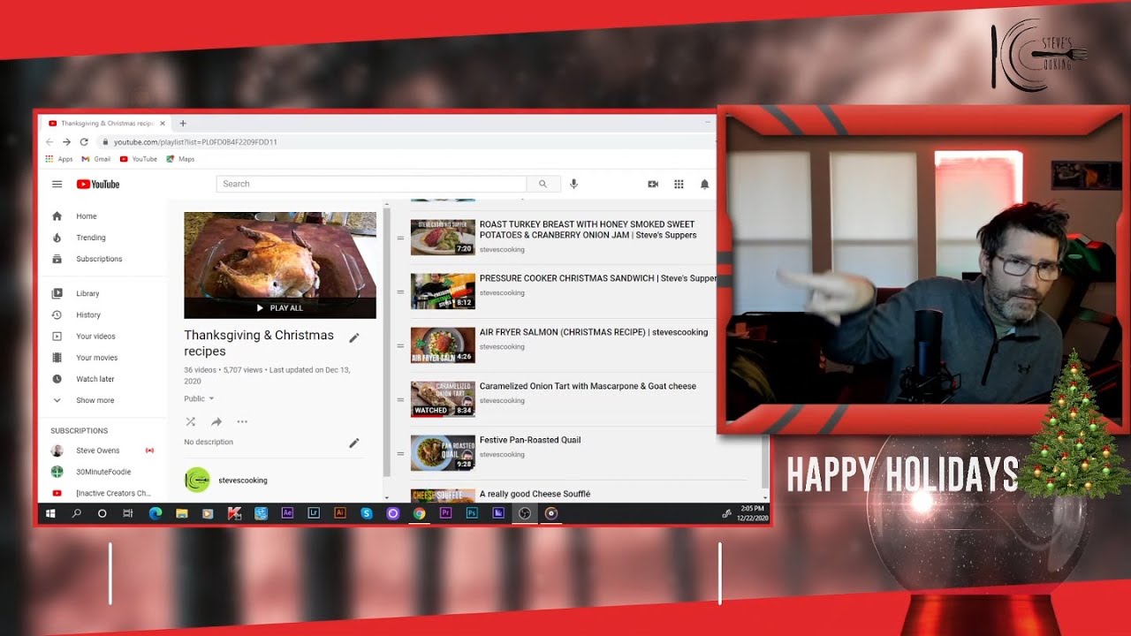Open Microsoft Edge from the taskbar

[x=156, y=513]
